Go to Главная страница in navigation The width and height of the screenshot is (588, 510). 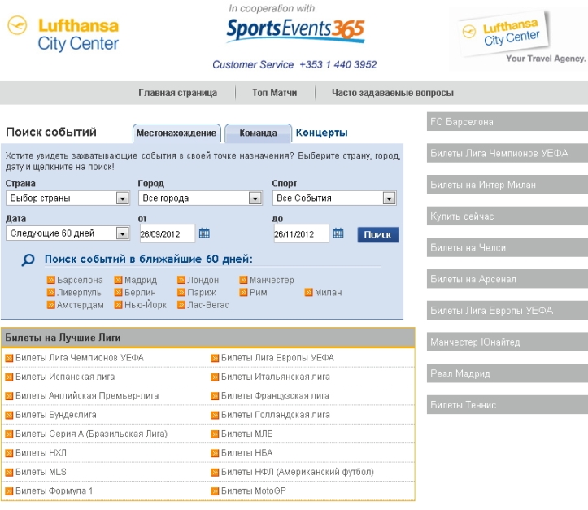pos(178,93)
